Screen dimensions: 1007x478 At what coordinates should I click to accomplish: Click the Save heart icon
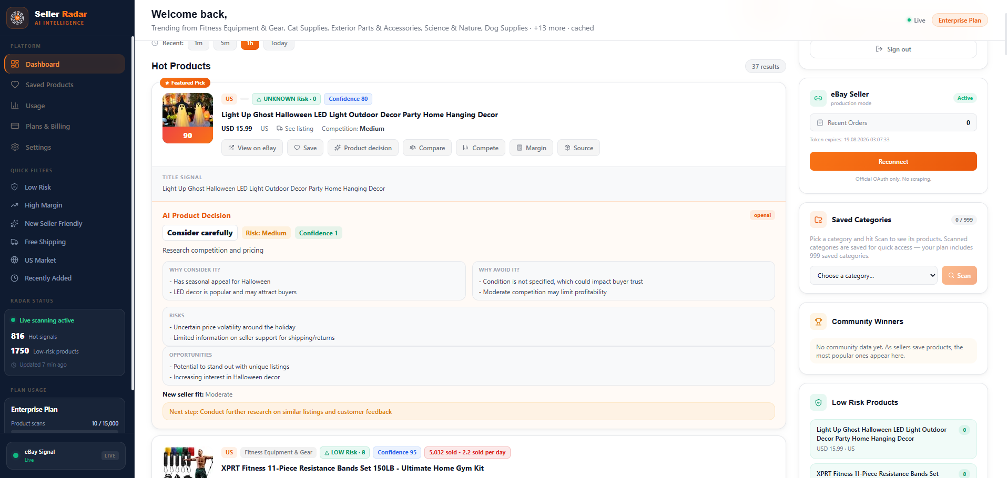point(297,148)
